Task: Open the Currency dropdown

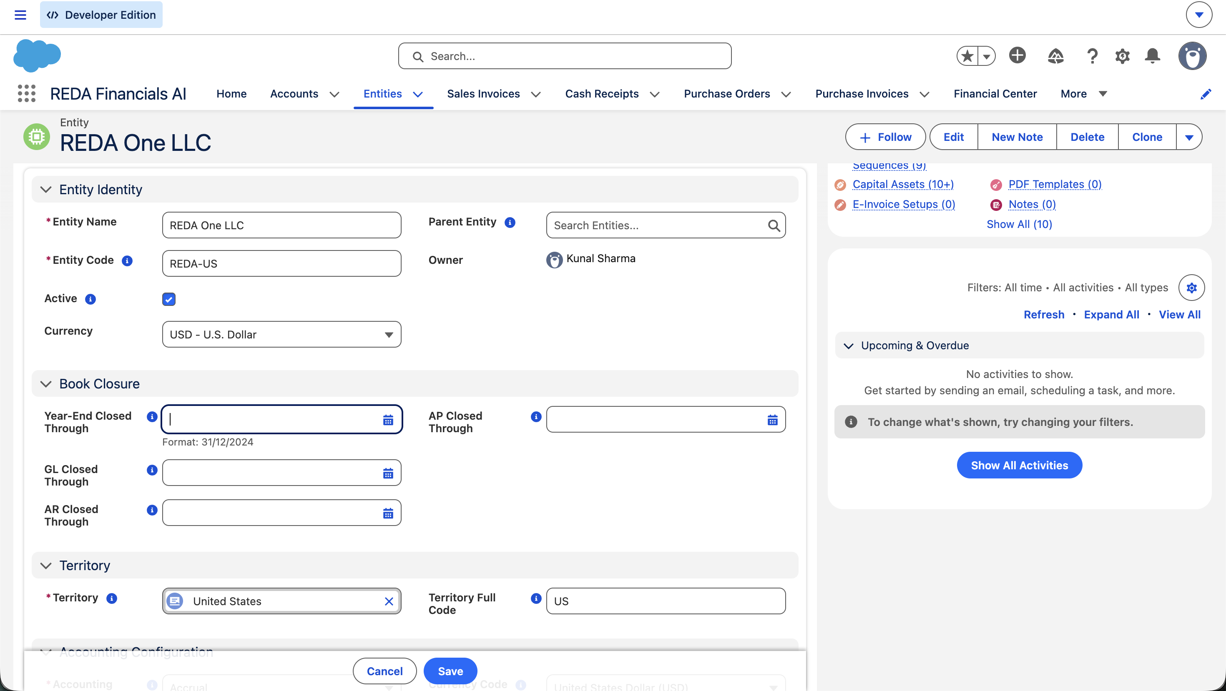Action: 281,334
